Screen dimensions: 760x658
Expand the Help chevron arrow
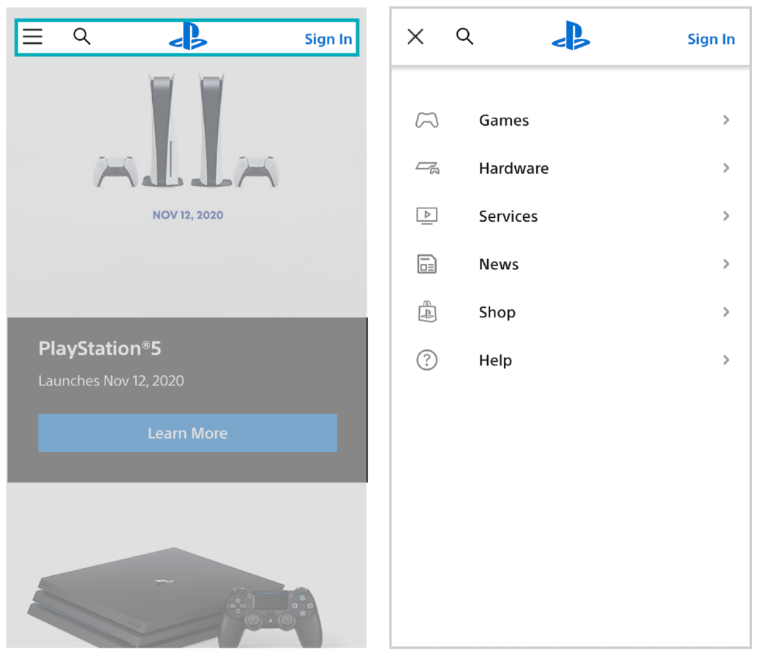726,360
